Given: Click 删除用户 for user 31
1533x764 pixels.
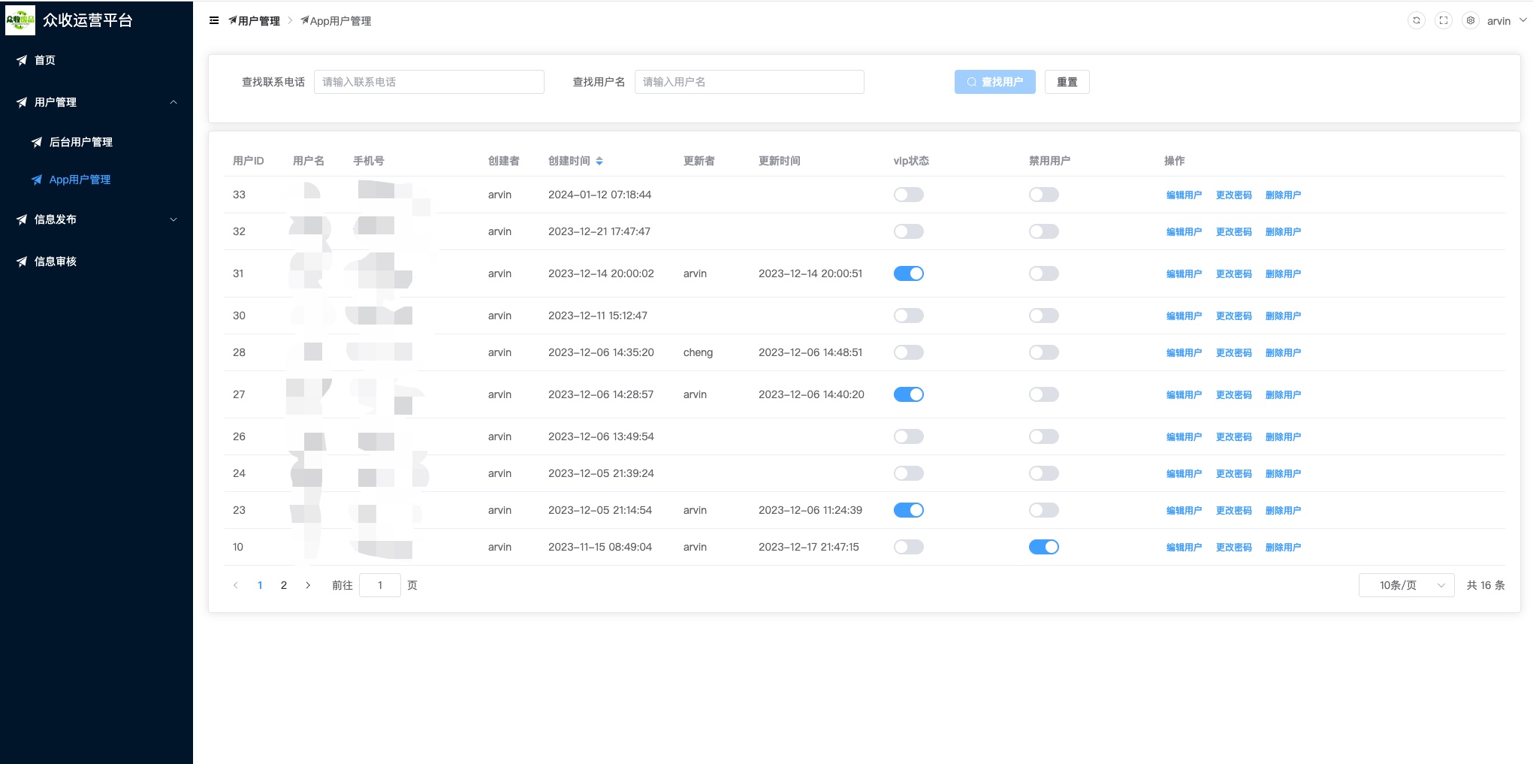Looking at the screenshot, I should coord(1283,273).
